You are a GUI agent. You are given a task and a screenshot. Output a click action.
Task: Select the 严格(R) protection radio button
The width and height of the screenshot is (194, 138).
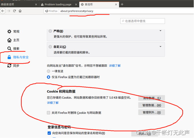pyautogui.click(x=50, y=31)
